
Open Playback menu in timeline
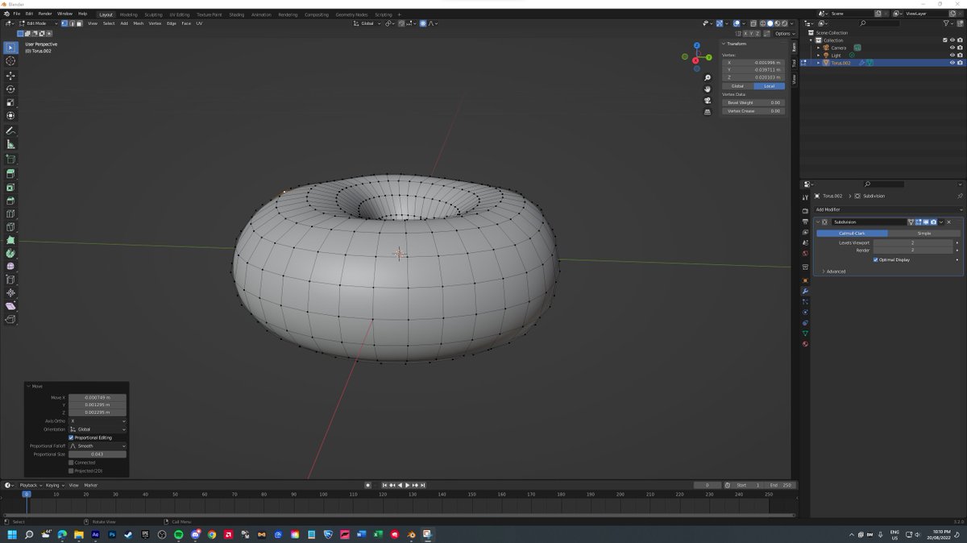tap(29, 485)
